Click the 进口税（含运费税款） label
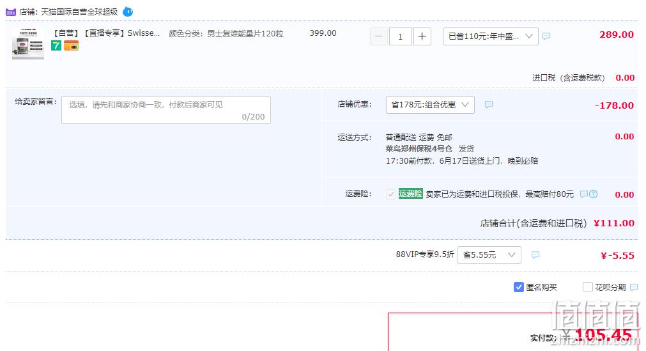The image size is (646, 351). [569, 77]
